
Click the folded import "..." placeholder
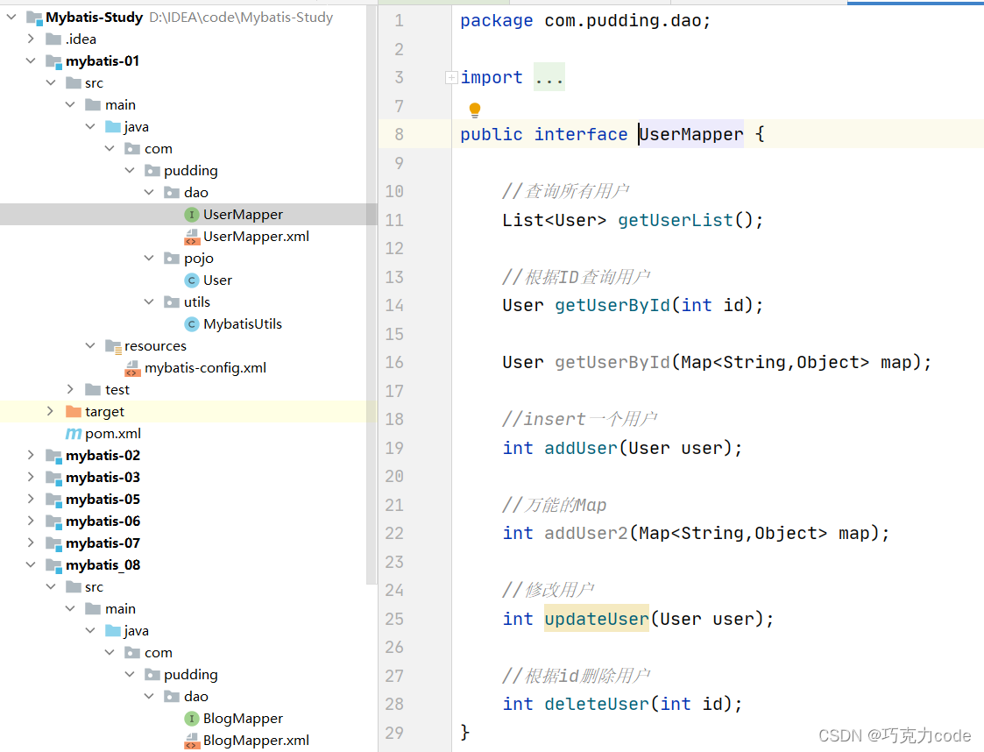tap(549, 77)
